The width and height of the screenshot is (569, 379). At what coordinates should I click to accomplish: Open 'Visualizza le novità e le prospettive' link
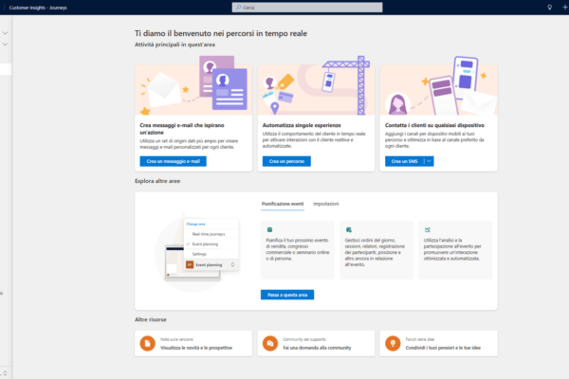(196, 348)
